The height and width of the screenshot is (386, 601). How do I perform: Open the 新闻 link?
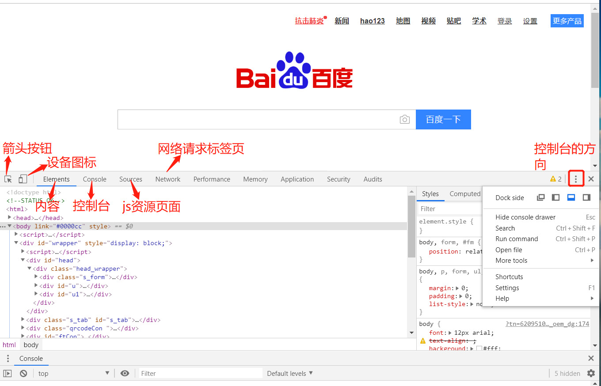[342, 21]
